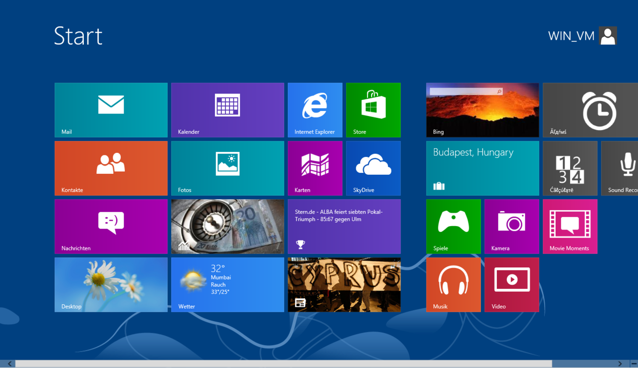Viewport: 638px width, 368px height.
Task: Open the Kamera app
Action: point(511,226)
